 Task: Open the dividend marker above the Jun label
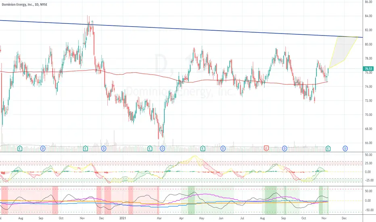223,149
